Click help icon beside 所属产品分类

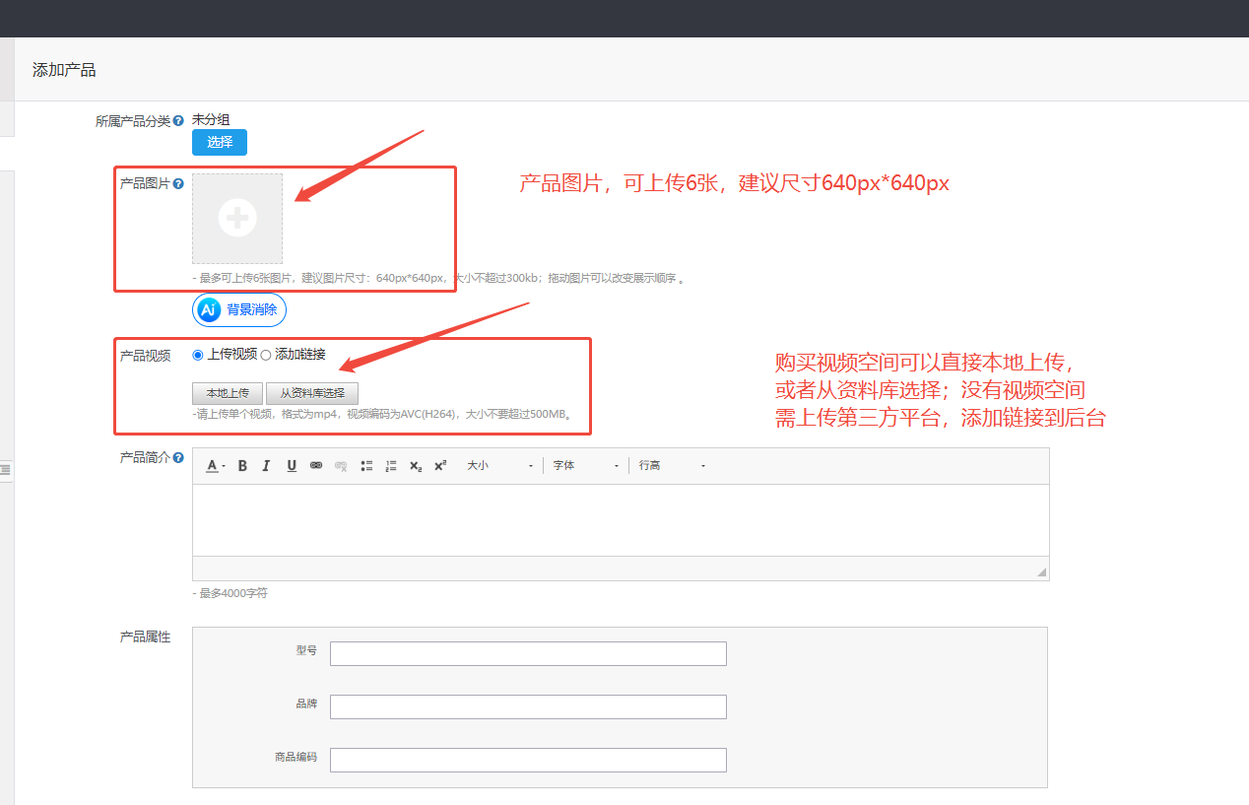pyautogui.click(x=178, y=121)
